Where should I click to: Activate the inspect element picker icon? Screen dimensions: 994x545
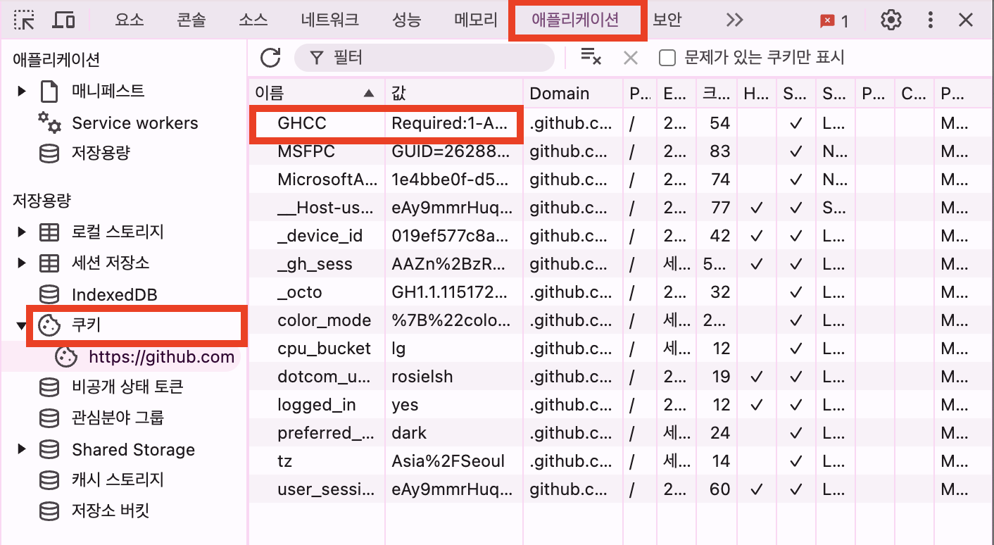(x=25, y=20)
